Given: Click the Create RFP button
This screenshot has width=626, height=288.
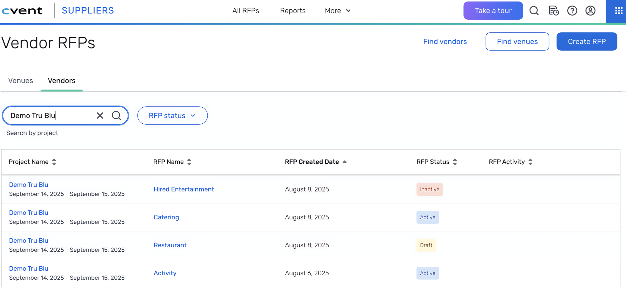Looking at the screenshot, I should pos(587,41).
